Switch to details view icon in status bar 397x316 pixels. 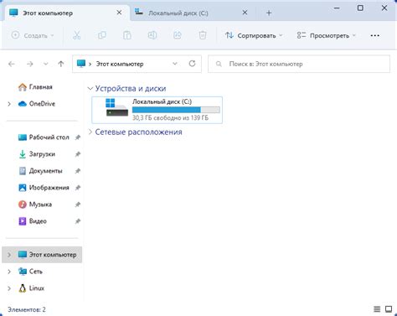coord(377,309)
